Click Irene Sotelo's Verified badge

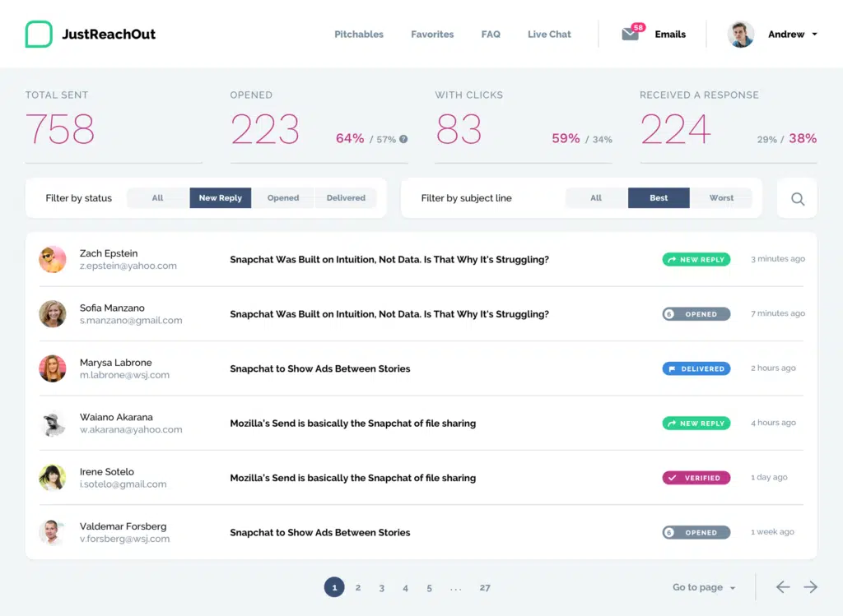click(x=696, y=478)
